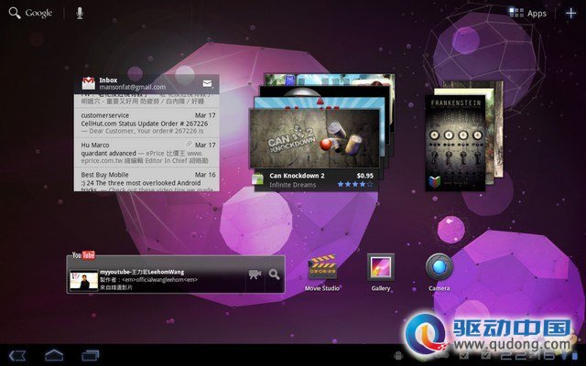
Task: Tap the Market icon beside Can Knockdown 2
Action: 258,179
